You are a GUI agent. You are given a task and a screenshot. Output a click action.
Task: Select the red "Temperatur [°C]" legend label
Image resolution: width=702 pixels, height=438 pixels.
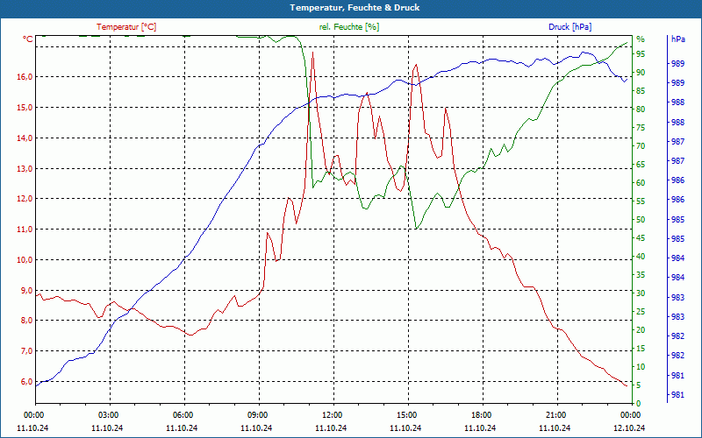click(x=126, y=27)
